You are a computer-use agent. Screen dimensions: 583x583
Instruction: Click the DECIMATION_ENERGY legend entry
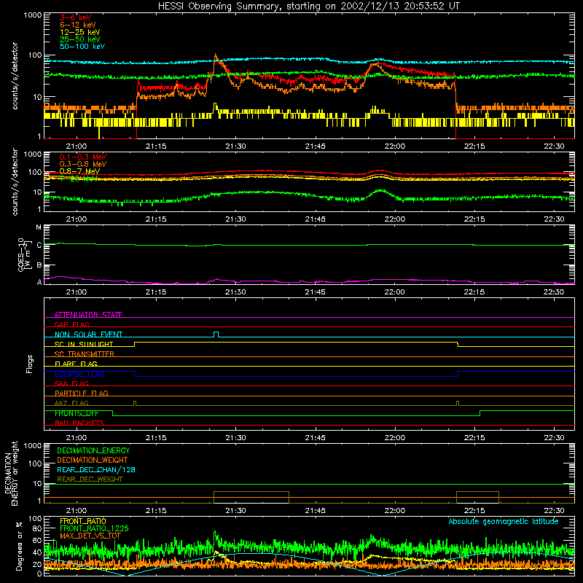[93, 450]
